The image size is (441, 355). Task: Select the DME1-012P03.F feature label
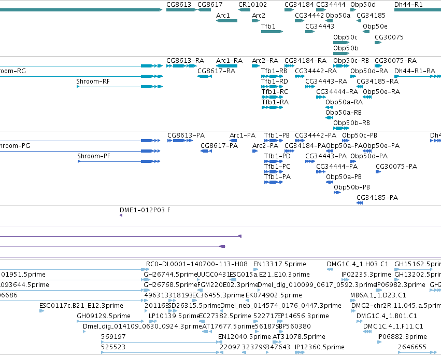coord(145,211)
